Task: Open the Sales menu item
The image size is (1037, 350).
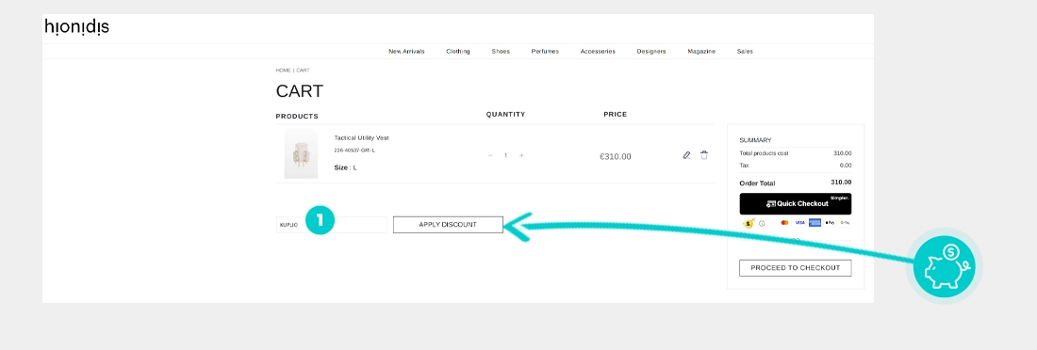Action: [x=745, y=52]
